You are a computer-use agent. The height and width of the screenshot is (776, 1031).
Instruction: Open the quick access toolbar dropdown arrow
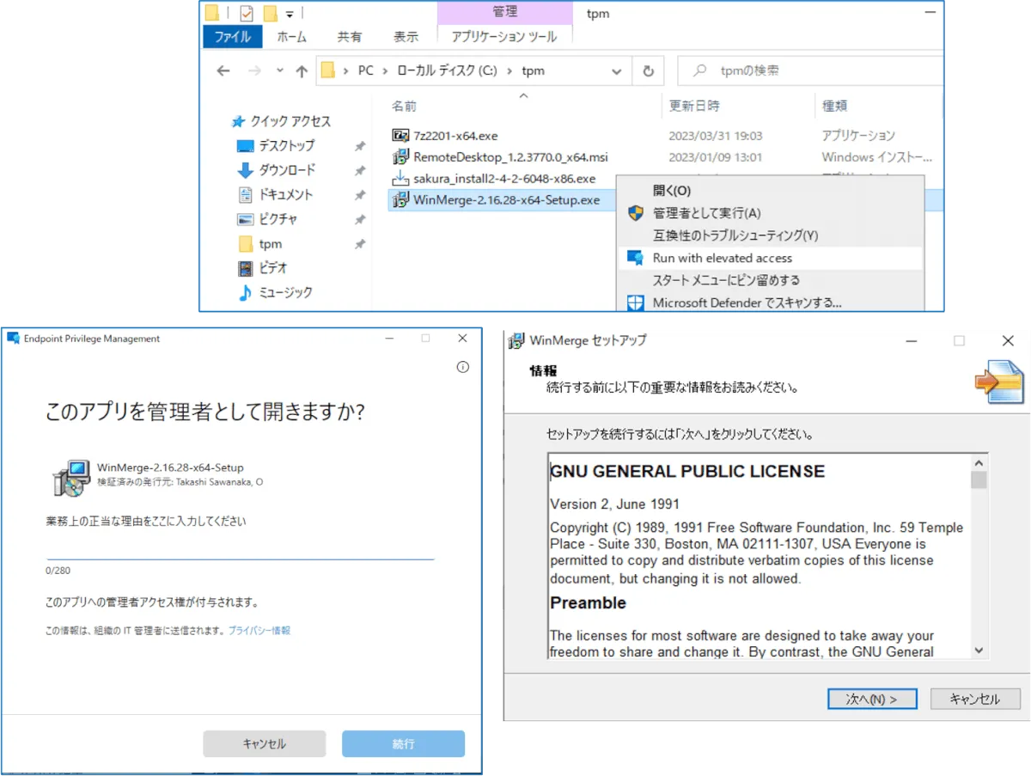pos(290,15)
